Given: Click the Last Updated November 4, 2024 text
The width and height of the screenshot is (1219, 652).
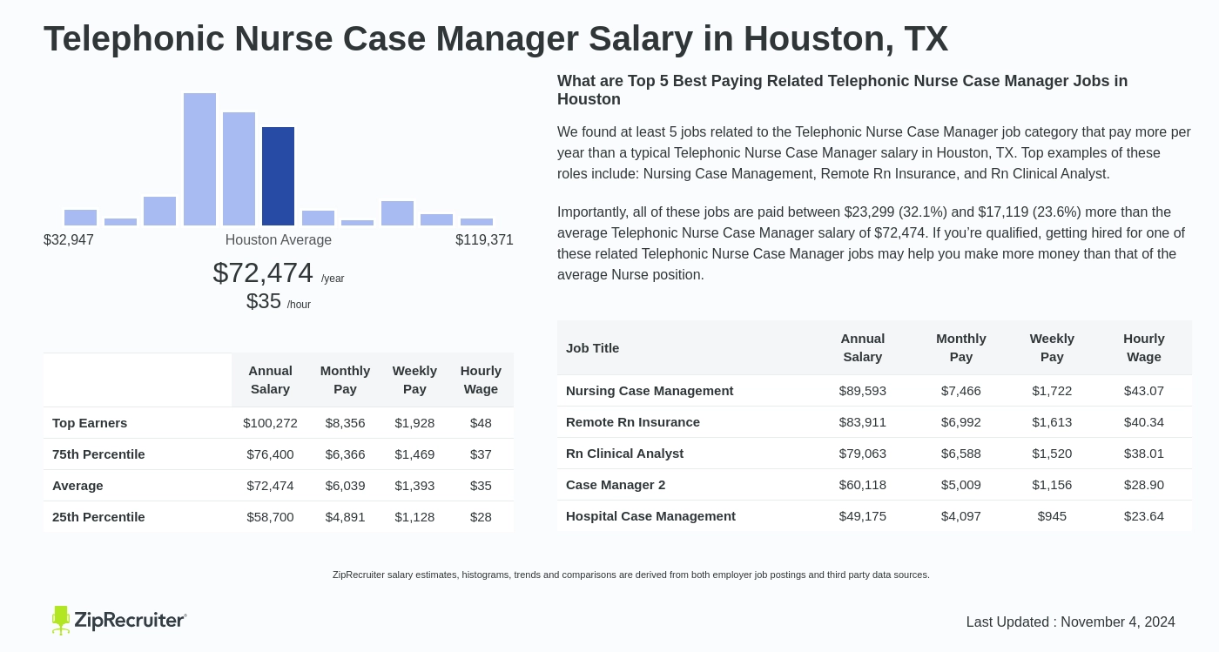Looking at the screenshot, I should click(x=1071, y=622).
